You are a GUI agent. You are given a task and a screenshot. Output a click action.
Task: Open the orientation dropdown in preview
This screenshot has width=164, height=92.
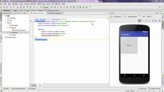click(x=125, y=17)
